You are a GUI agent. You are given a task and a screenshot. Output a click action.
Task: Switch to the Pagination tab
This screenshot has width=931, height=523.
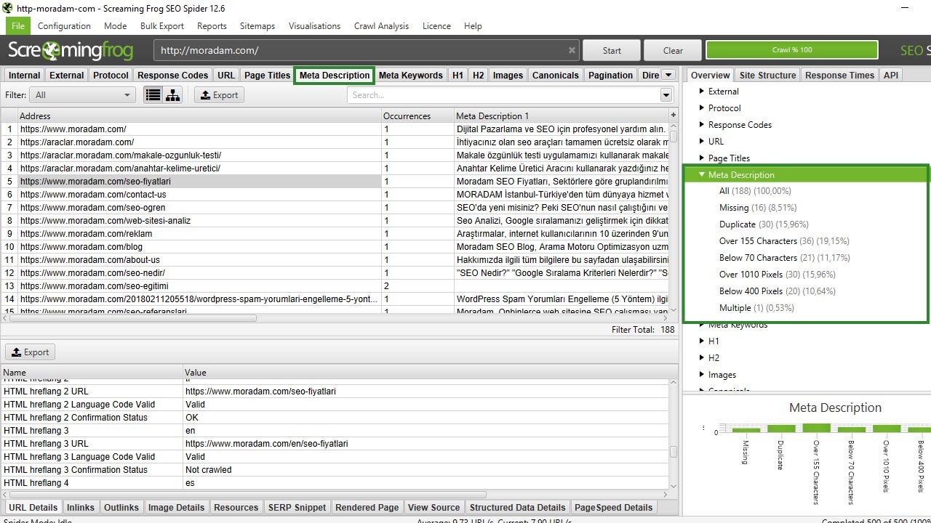[610, 75]
